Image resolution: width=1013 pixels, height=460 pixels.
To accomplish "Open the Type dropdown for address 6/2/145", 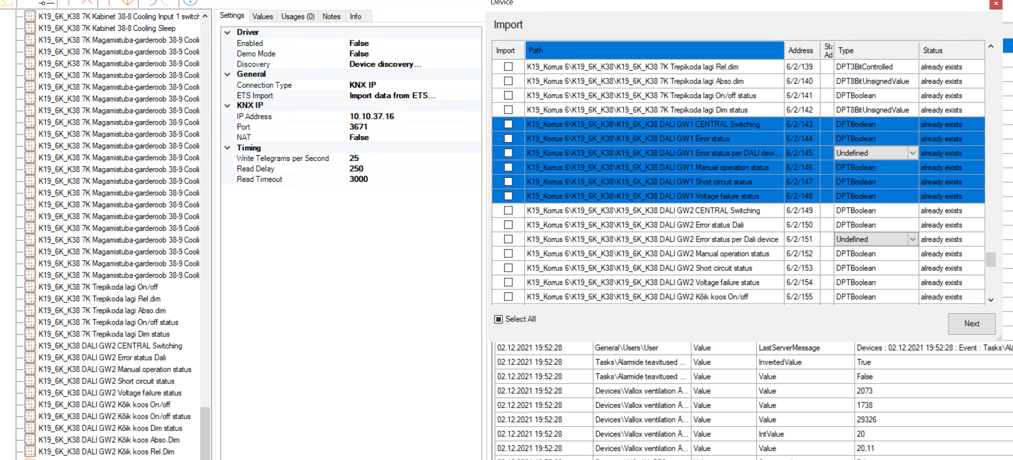I will coord(912,153).
